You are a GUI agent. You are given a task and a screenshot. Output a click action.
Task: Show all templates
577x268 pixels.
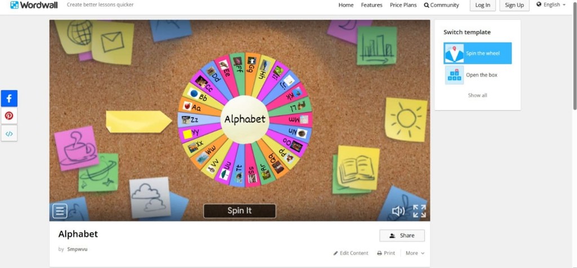477,95
